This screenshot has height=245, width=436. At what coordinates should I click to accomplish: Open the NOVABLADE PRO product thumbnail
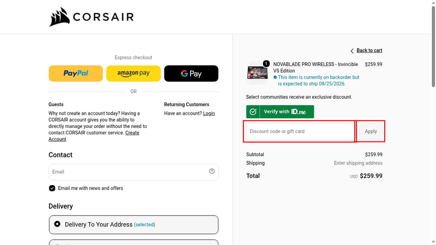tap(257, 73)
